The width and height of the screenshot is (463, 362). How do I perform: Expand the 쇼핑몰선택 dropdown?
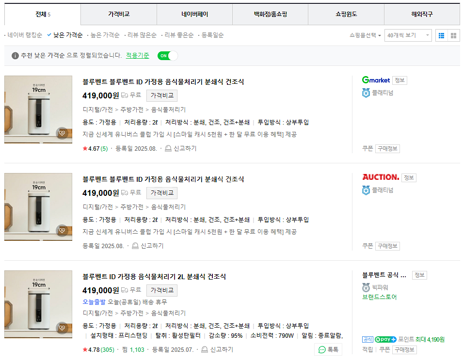click(x=365, y=35)
